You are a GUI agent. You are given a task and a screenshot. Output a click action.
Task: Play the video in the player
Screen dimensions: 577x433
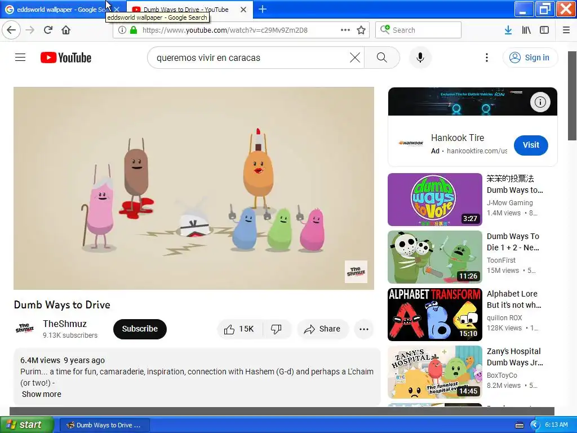194,188
